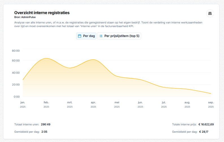Click the 'Bron: AdminPulse' source label
This screenshot has height=142, width=224.
(x=25, y=17)
